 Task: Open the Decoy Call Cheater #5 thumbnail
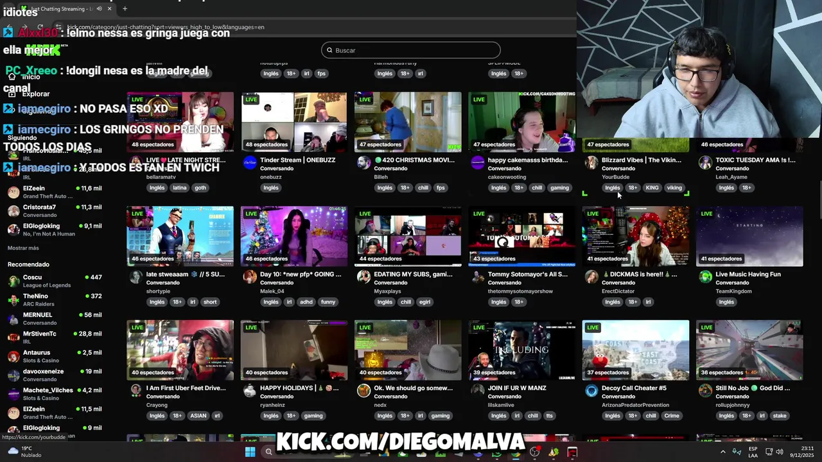point(636,350)
